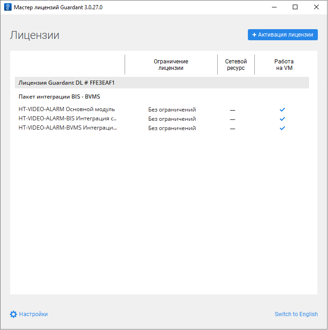
Task: Click Ограничение лицензии column header
Action: click(171, 65)
